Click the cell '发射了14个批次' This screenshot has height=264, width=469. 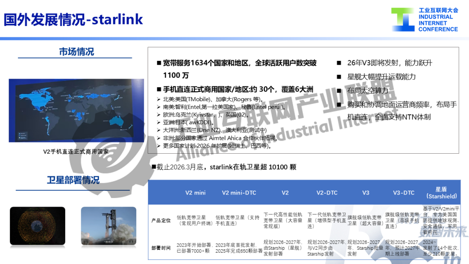pos(441,248)
